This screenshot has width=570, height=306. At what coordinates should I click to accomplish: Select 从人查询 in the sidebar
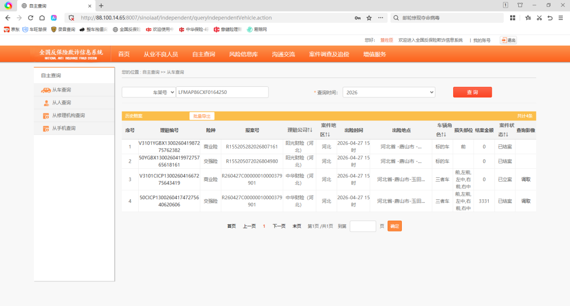click(75, 102)
